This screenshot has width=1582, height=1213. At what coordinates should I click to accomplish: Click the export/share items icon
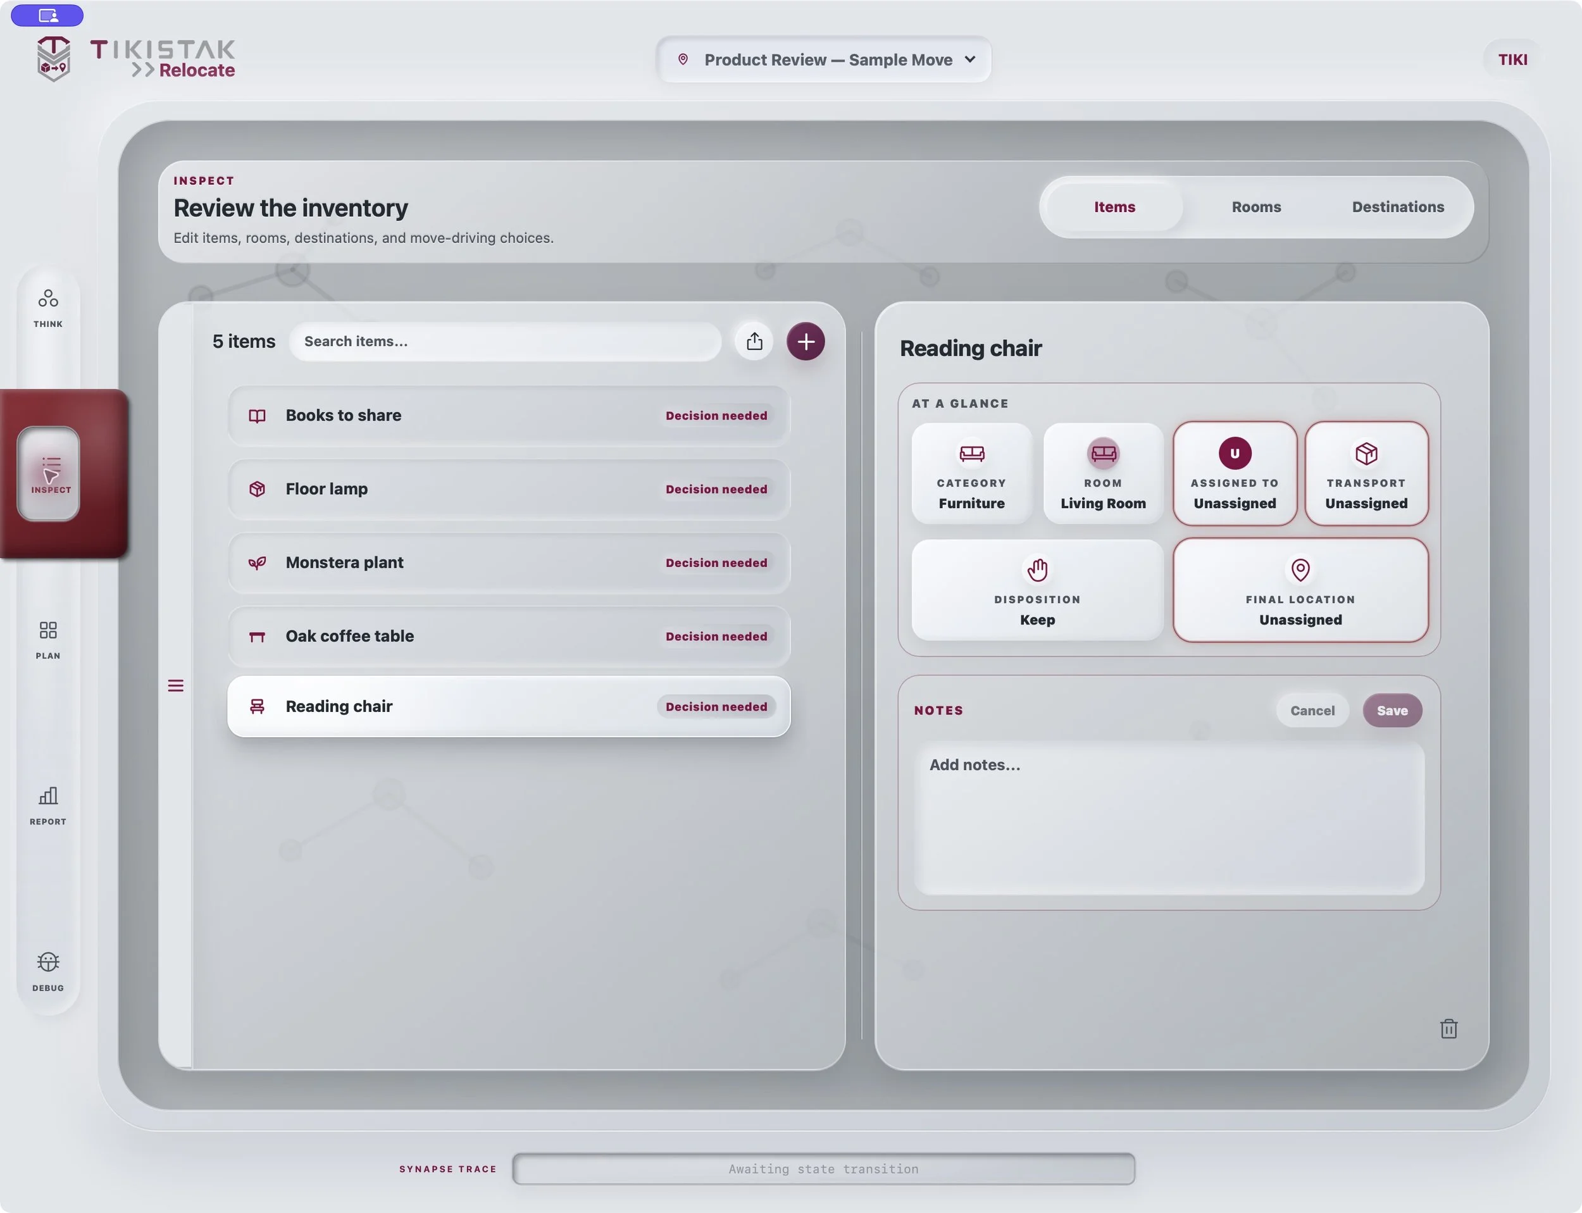click(754, 342)
